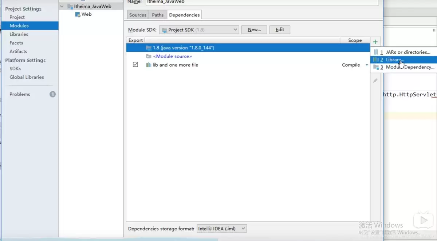437x241 pixels.
Task: Click the New... SDK button
Action: point(254,30)
